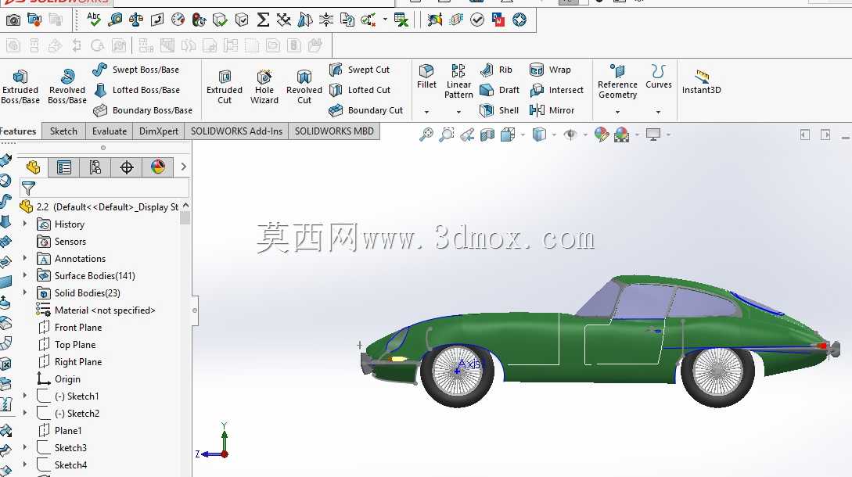
Task: Click the feature tree filter field
Action: pyautogui.click(x=104, y=188)
